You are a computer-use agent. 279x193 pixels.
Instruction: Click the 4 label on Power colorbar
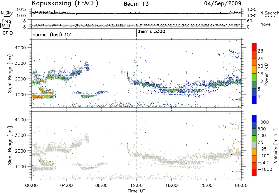[x=259, y=96]
